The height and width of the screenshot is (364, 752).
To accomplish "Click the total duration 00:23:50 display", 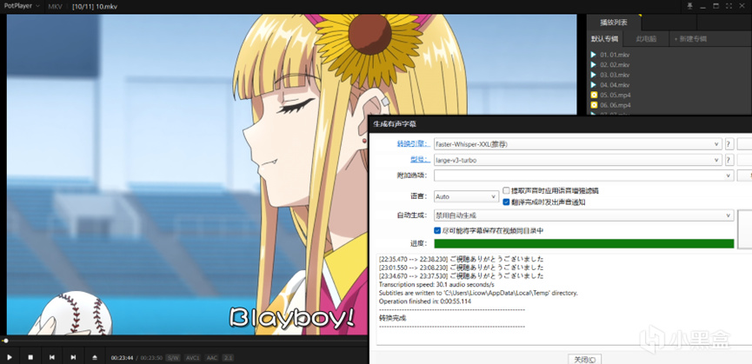I will click(150, 358).
